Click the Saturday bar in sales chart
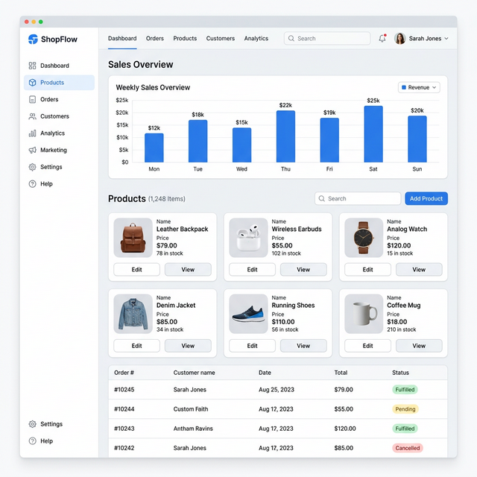477x477 pixels. point(373,134)
